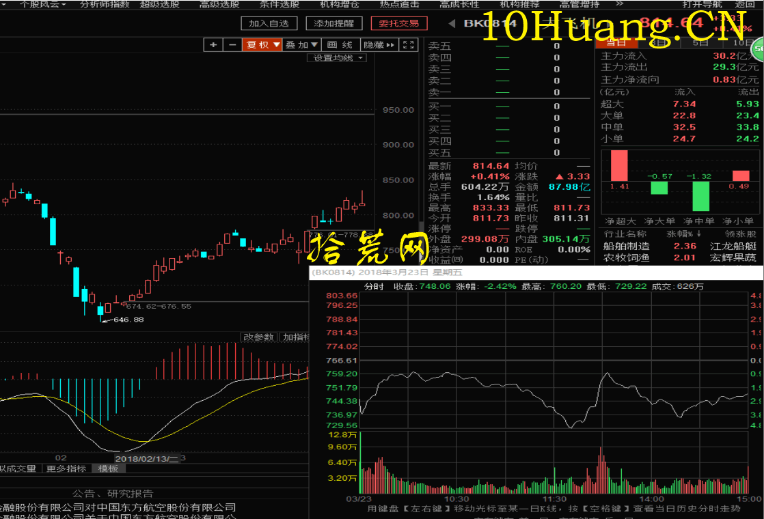The height and width of the screenshot is (519, 764).
Task: Click 加入自选 button
Action: 269,23
